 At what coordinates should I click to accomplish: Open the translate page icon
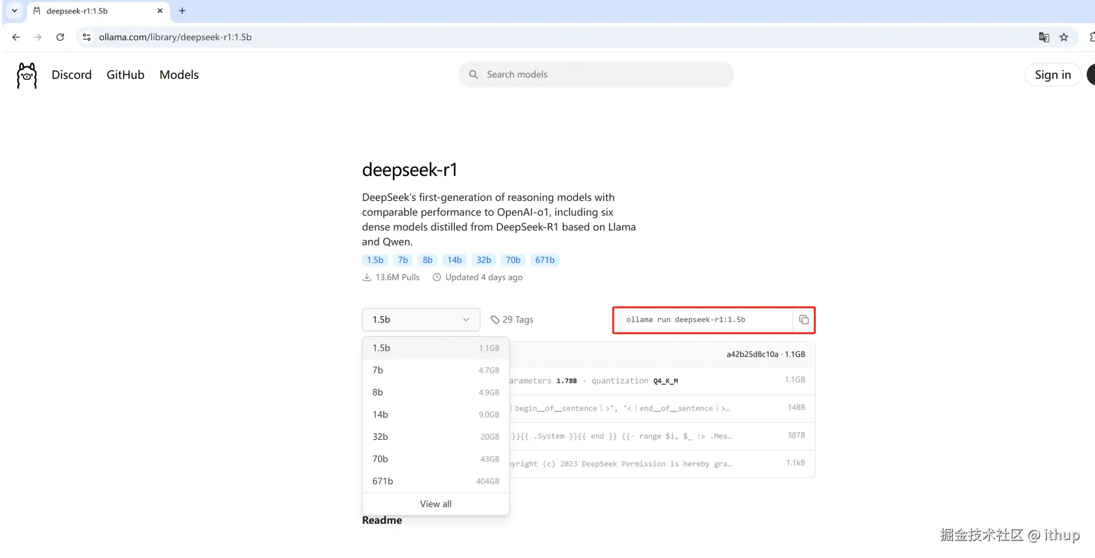point(1044,37)
